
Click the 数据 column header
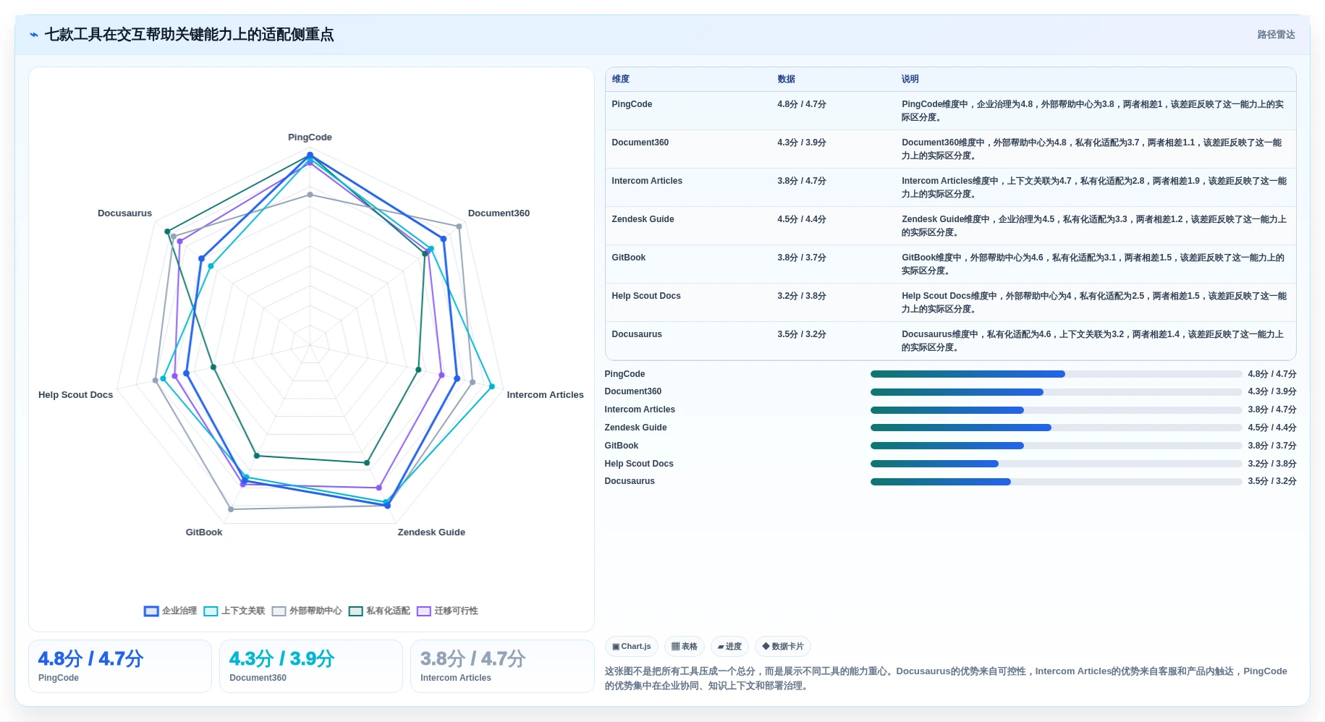point(787,79)
